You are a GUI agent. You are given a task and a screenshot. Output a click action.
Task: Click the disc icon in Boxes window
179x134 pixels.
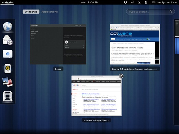66,42
